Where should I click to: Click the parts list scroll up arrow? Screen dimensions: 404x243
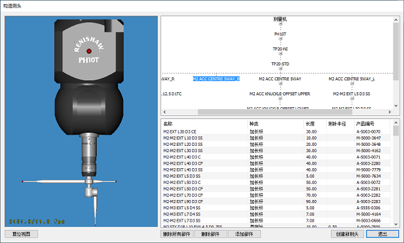pyautogui.click(x=396, y=123)
